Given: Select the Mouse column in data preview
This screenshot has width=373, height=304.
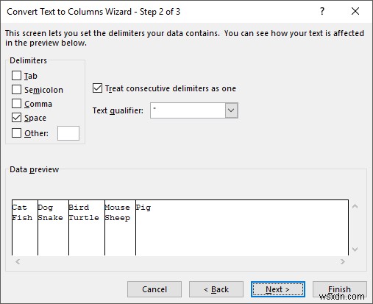Looking at the screenshot, I should click(x=120, y=227).
